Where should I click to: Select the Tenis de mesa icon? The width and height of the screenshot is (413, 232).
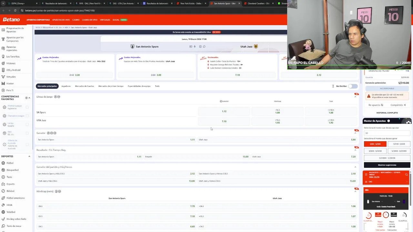click(3, 226)
